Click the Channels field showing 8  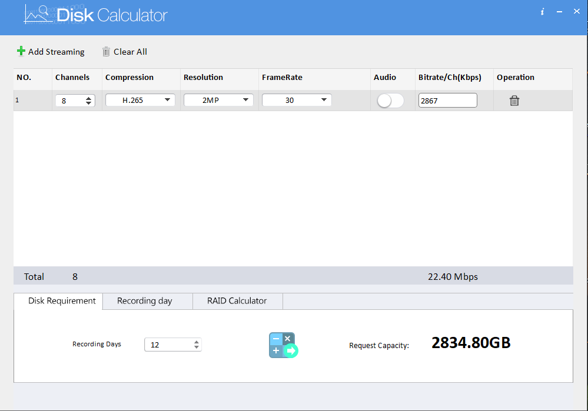[x=75, y=101]
